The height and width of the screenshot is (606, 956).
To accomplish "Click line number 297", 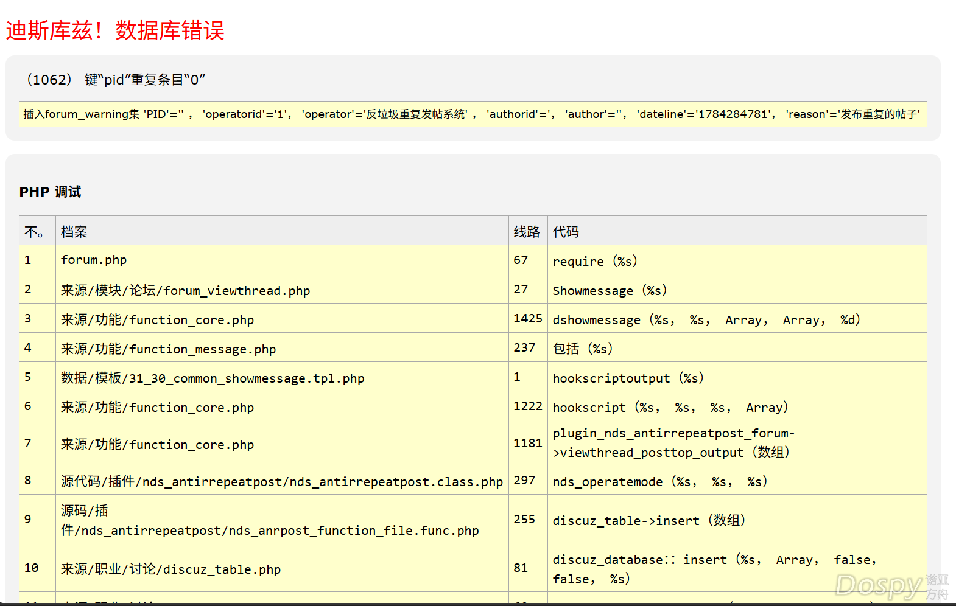I will tap(528, 480).
